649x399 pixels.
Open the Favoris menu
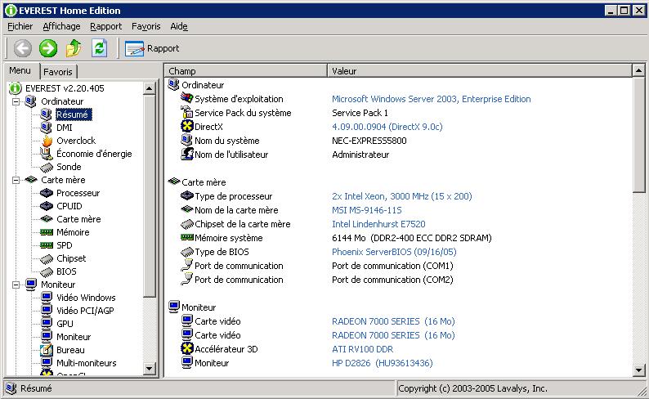(x=145, y=26)
